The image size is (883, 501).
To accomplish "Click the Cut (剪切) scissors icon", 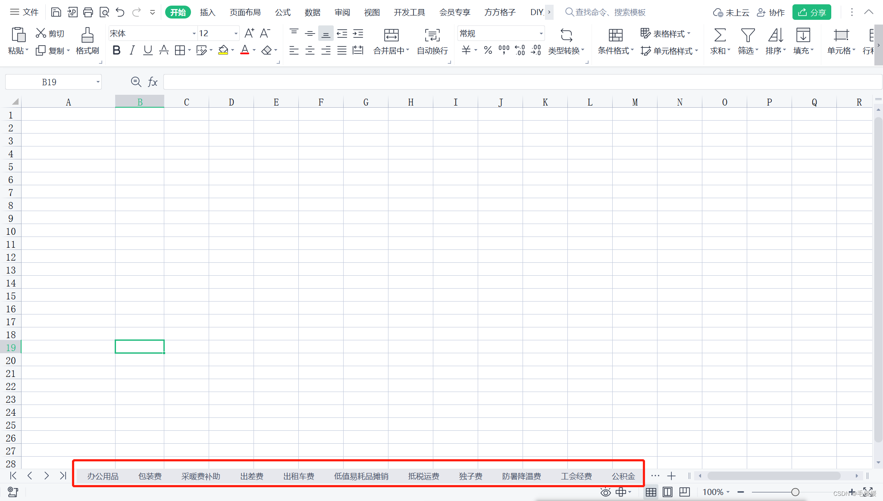I will tap(41, 33).
